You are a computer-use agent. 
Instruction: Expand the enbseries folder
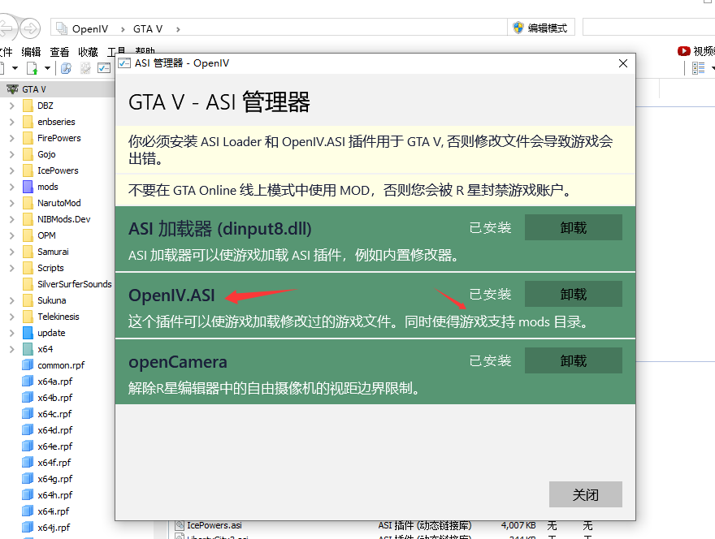click(12, 122)
